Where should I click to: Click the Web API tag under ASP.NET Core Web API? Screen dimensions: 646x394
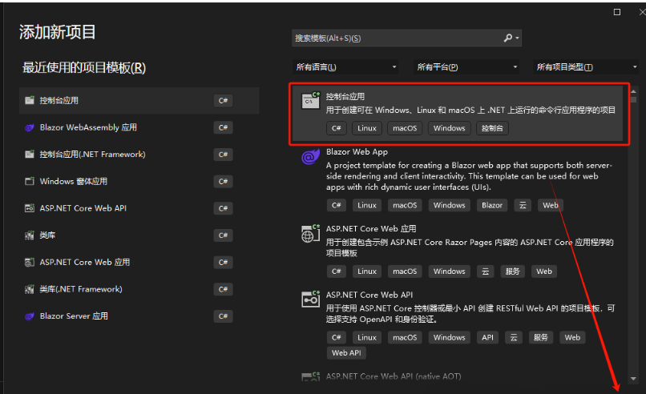346,353
